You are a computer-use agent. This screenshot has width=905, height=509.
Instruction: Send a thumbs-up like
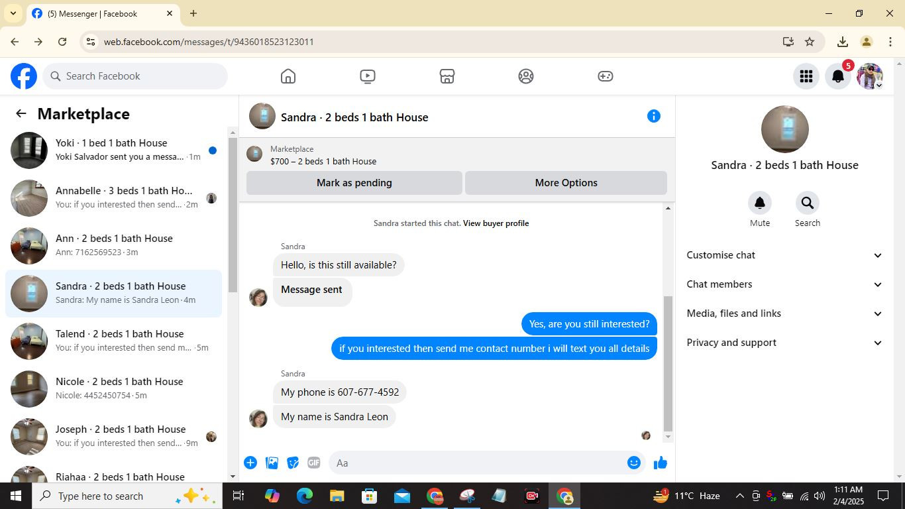[x=661, y=463]
